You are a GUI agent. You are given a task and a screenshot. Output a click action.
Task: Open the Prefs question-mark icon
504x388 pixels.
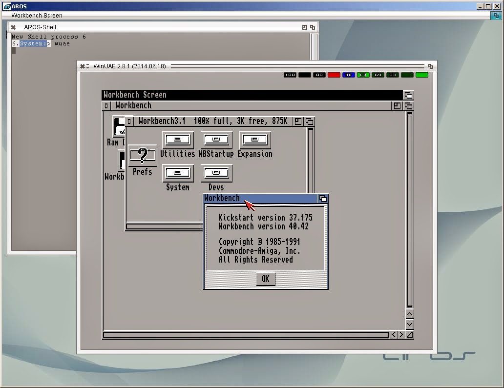point(143,156)
